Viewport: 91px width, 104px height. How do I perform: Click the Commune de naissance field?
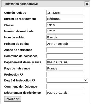65,56
